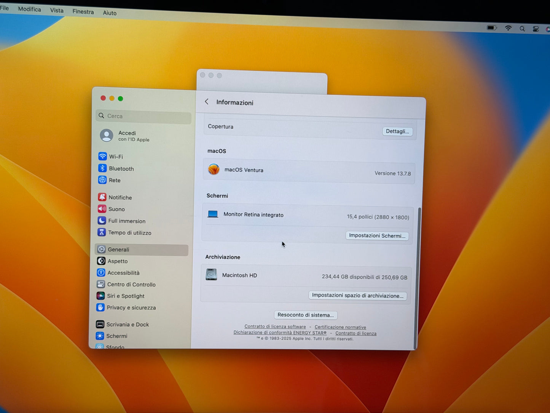This screenshot has width=550, height=413.
Task: Click the text Versione 13.7.8
Action: 393,173
